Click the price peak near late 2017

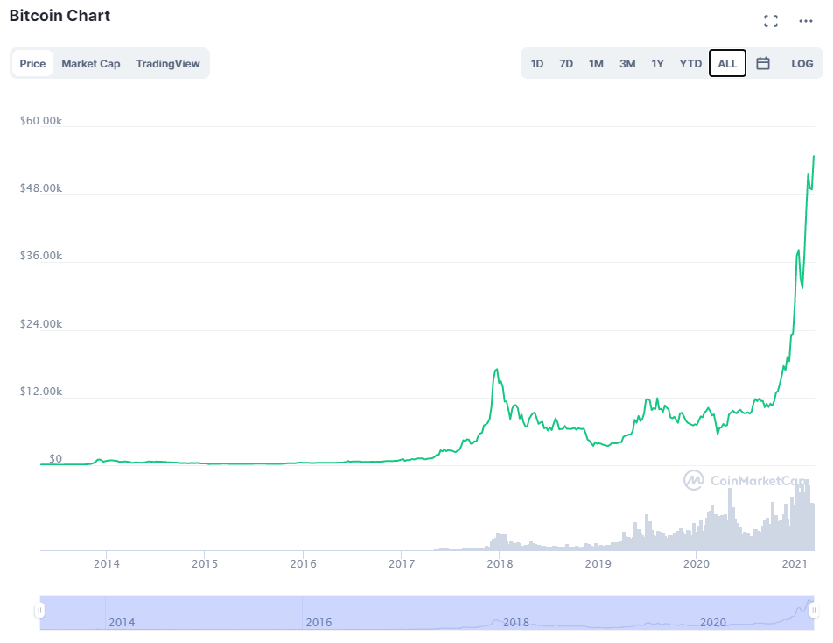click(497, 370)
